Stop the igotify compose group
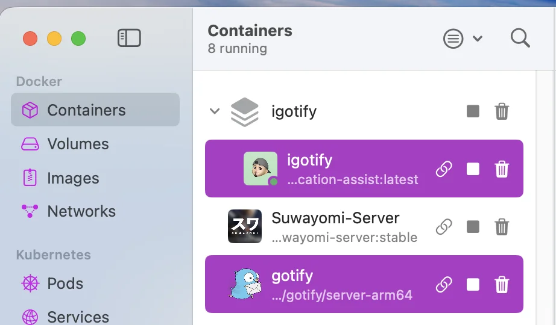Screen dimensions: 556x325 click(x=473, y=111)
